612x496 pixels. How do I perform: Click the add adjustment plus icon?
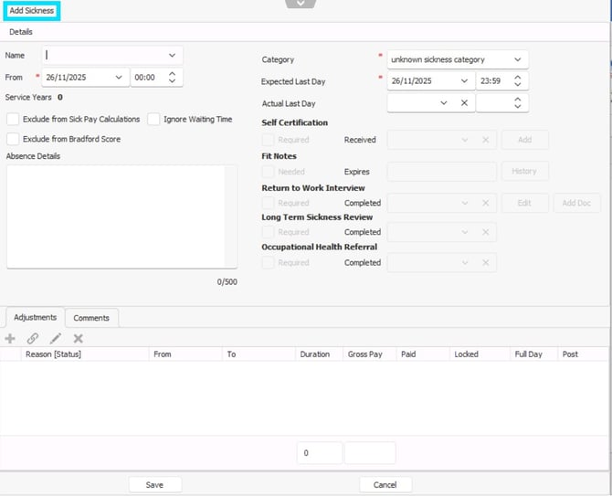(x=10, y=338)
